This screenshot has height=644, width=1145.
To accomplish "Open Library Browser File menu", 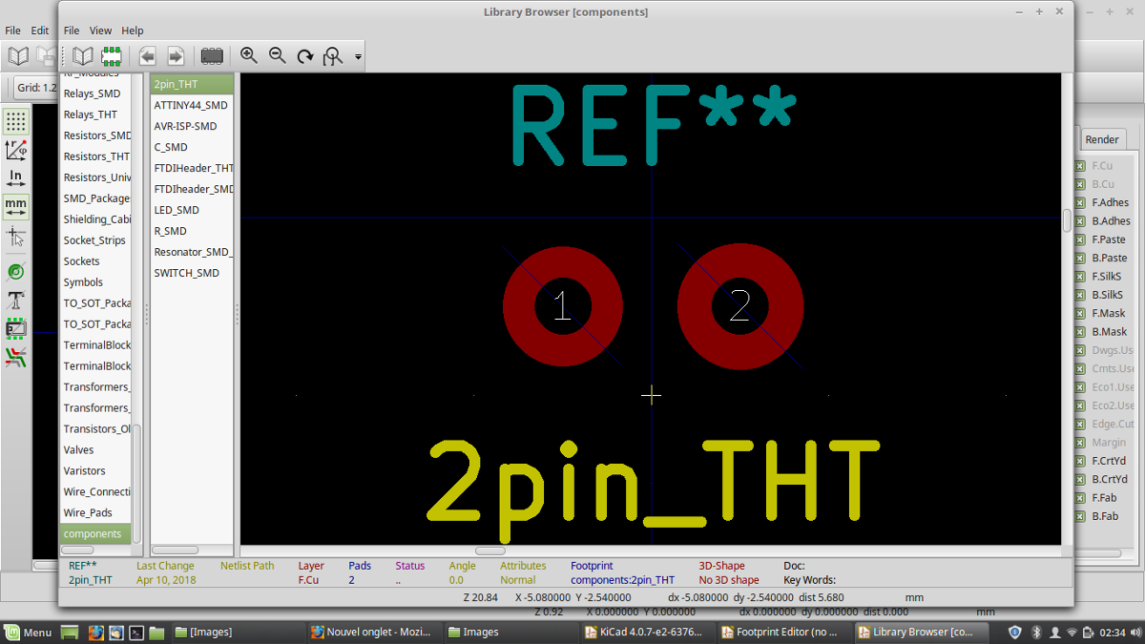I will pos(72,31).
